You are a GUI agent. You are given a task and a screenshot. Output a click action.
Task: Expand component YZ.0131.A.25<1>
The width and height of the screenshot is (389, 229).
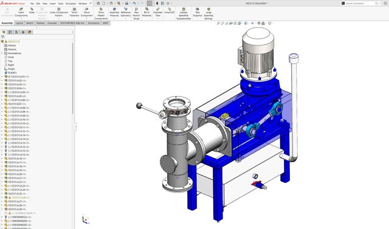(2, 194)
